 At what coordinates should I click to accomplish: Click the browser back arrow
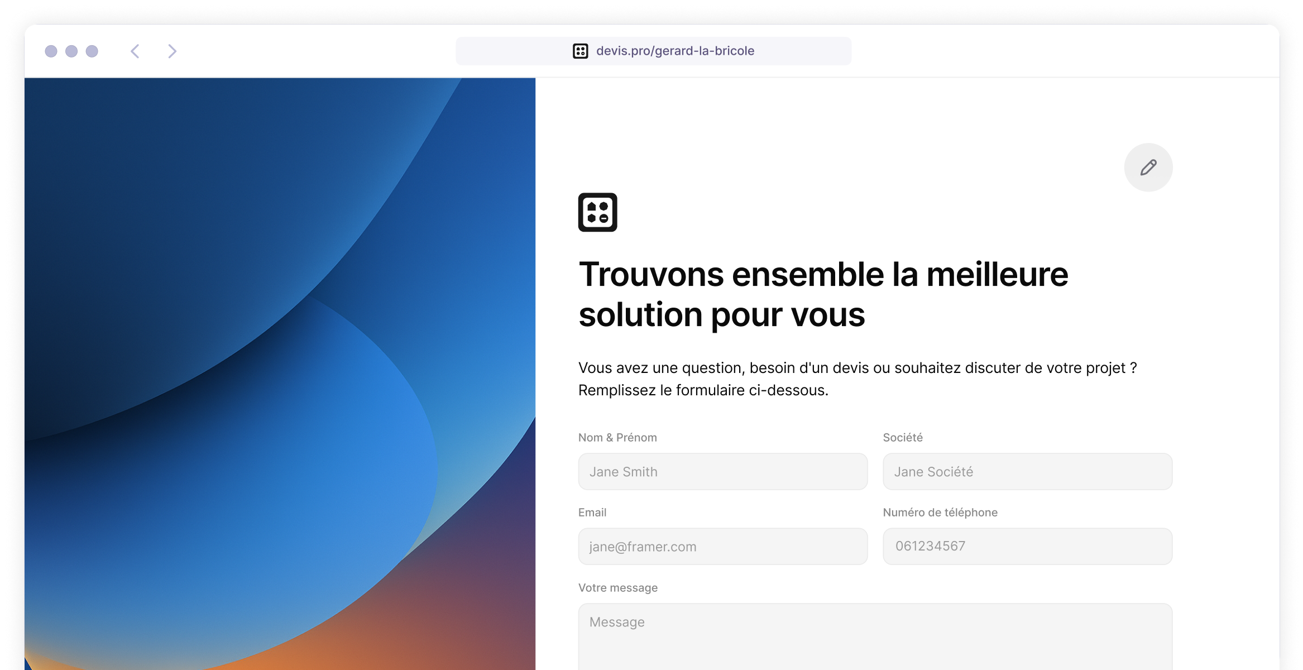coord(135,51)
